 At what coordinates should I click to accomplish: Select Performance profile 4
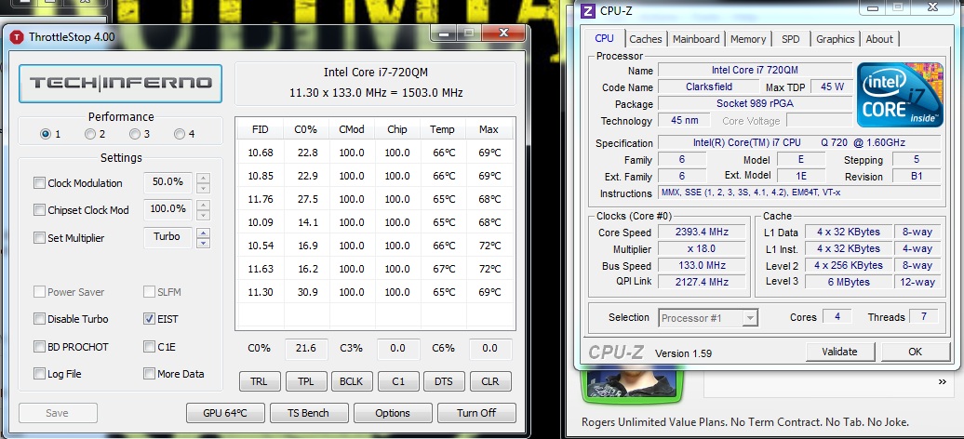coord(180,134)
